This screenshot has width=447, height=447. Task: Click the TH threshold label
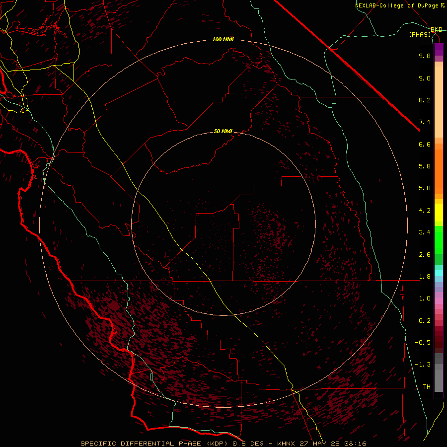(427, 387)
